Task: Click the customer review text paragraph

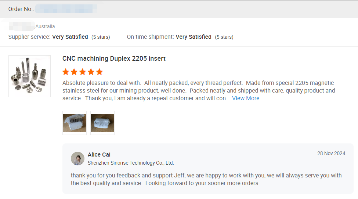Action: point(198,90)
